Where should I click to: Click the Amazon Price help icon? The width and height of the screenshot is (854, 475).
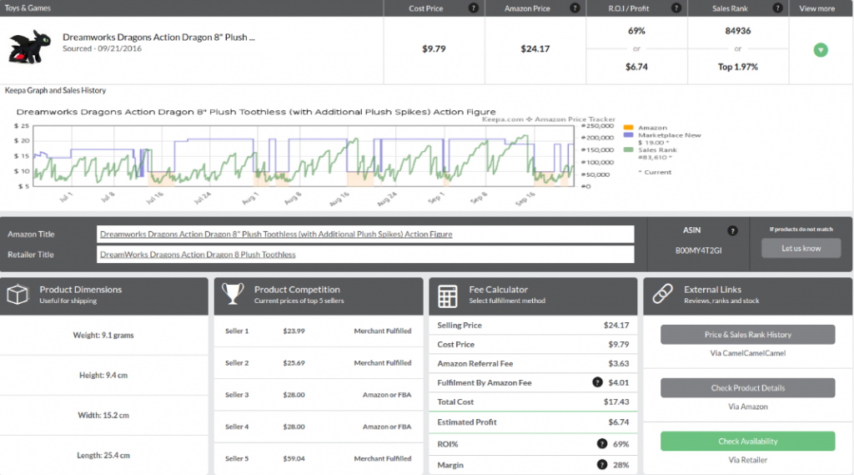point(575,8)
